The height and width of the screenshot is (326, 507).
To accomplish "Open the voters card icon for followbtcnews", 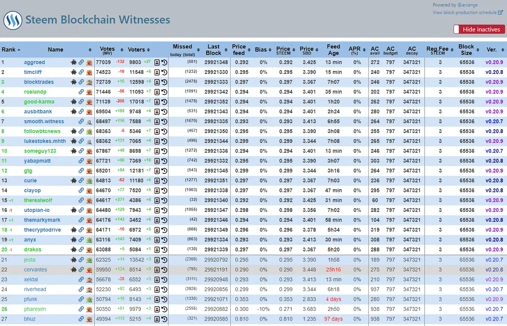I will click(157, 131).
